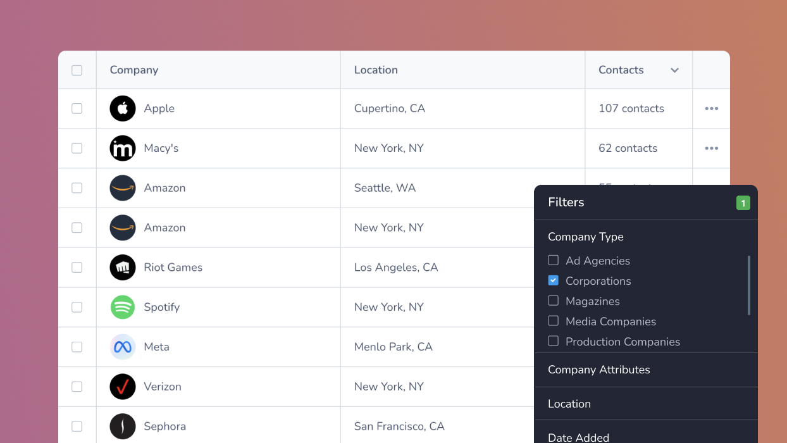Click the Apple company logo
The width and height of the screenshot is (787, 443).
[x=123, y=108]
